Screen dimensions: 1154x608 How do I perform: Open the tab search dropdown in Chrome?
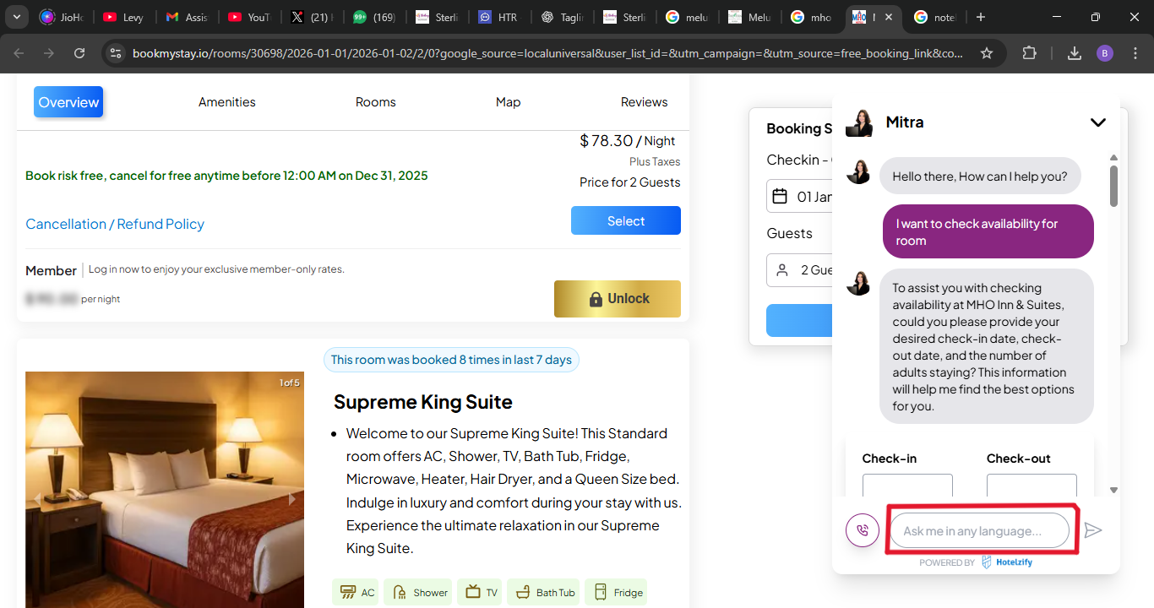click(x=17, y=17)
